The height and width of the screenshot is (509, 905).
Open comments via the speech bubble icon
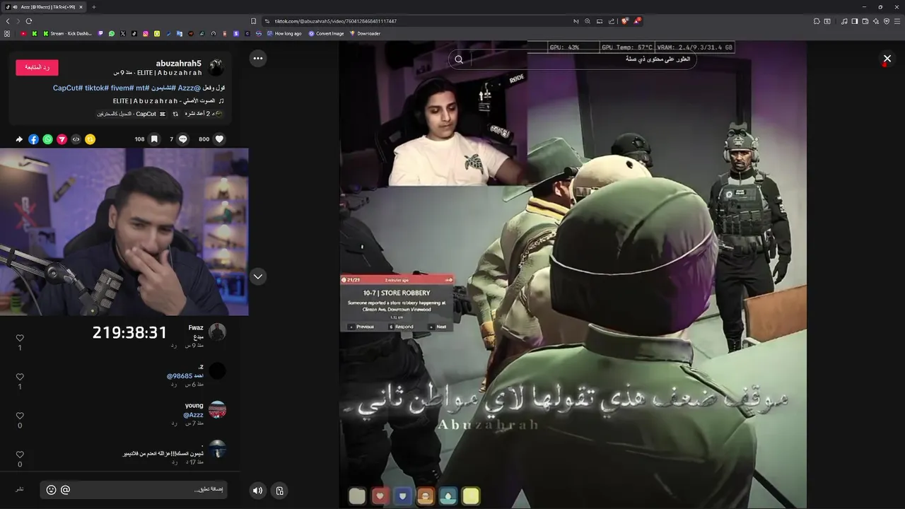pos(183,139)
